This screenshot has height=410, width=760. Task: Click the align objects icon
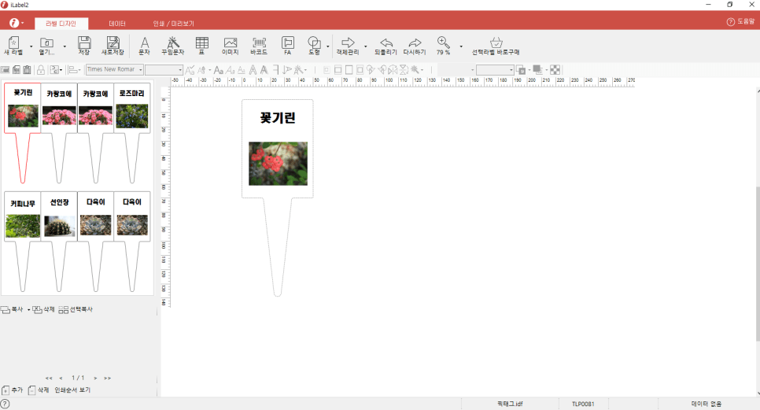[x=74, y=70]
